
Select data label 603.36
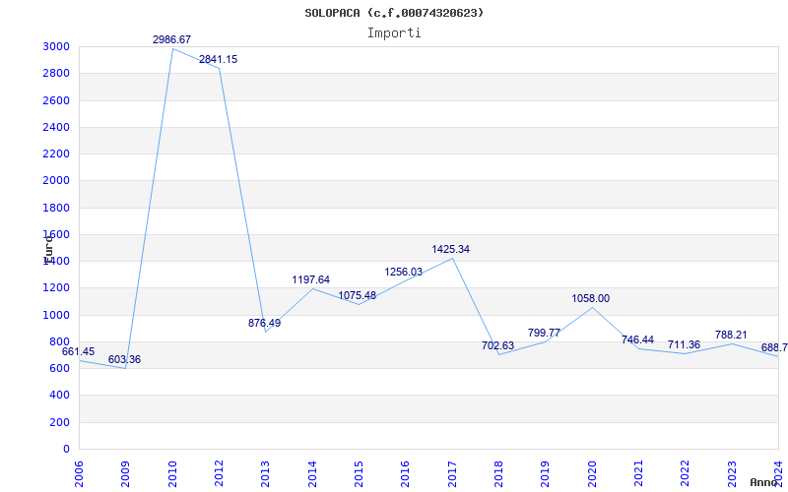(x=125, y=360)
